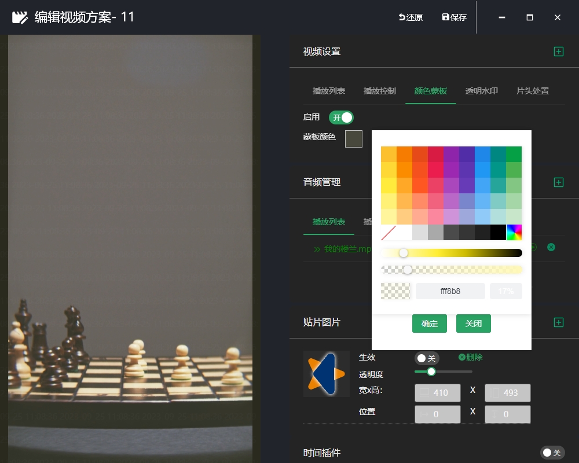Pick the top-row blue color swatch

point(483,154)
